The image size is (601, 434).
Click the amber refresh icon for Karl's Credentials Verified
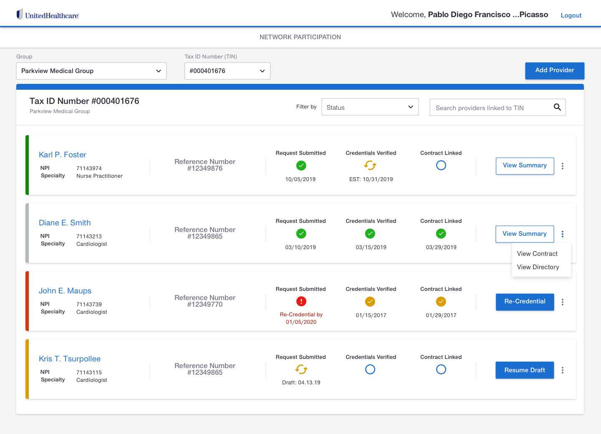tap(370, 165)
